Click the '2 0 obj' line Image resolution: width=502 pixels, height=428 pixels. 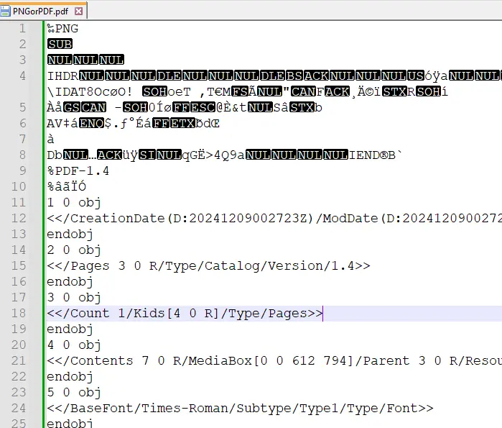click(74, 250)
